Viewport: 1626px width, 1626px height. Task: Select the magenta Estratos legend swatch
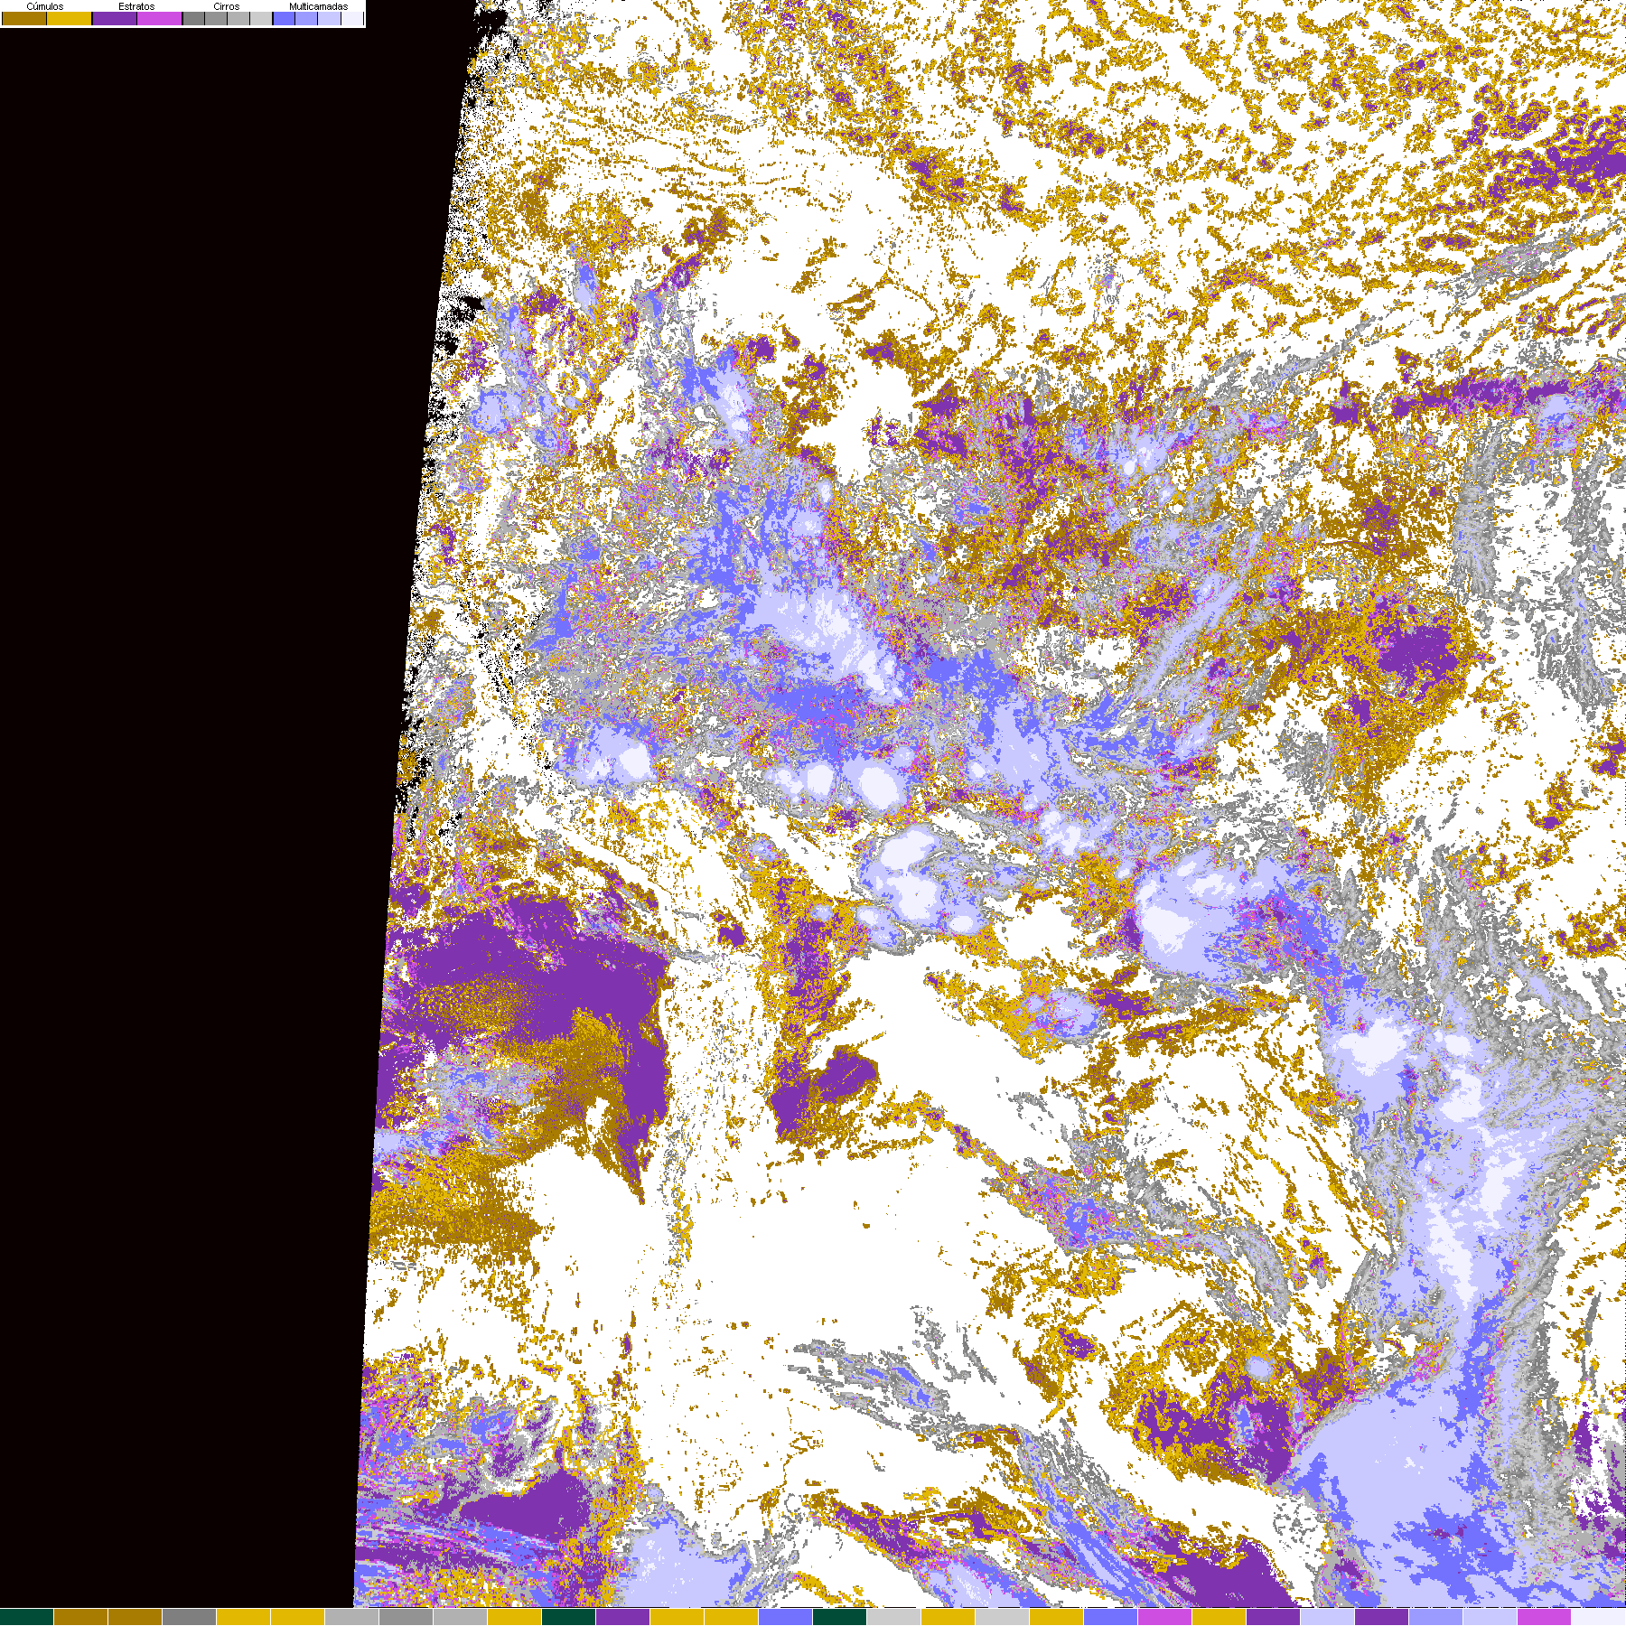click(x=160, y=18)
